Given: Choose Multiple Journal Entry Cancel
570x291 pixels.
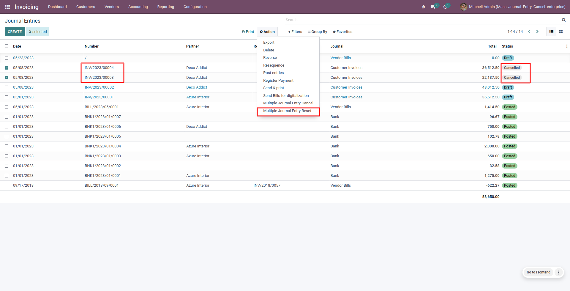Looking at the screenshot, I should (288, 103).
